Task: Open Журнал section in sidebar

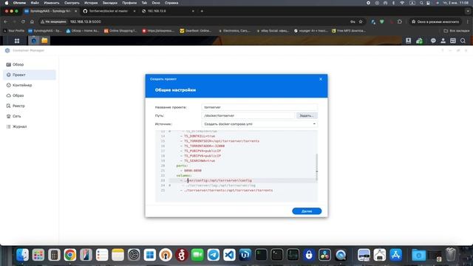Action: (x=30, y=126)
